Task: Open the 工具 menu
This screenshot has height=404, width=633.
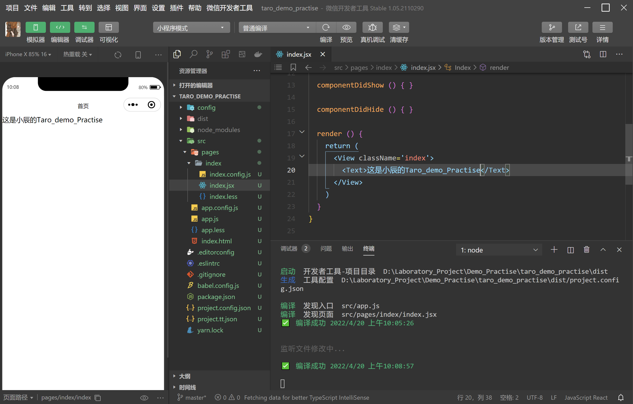Action: pyautogui.click(x=67, y=8)
